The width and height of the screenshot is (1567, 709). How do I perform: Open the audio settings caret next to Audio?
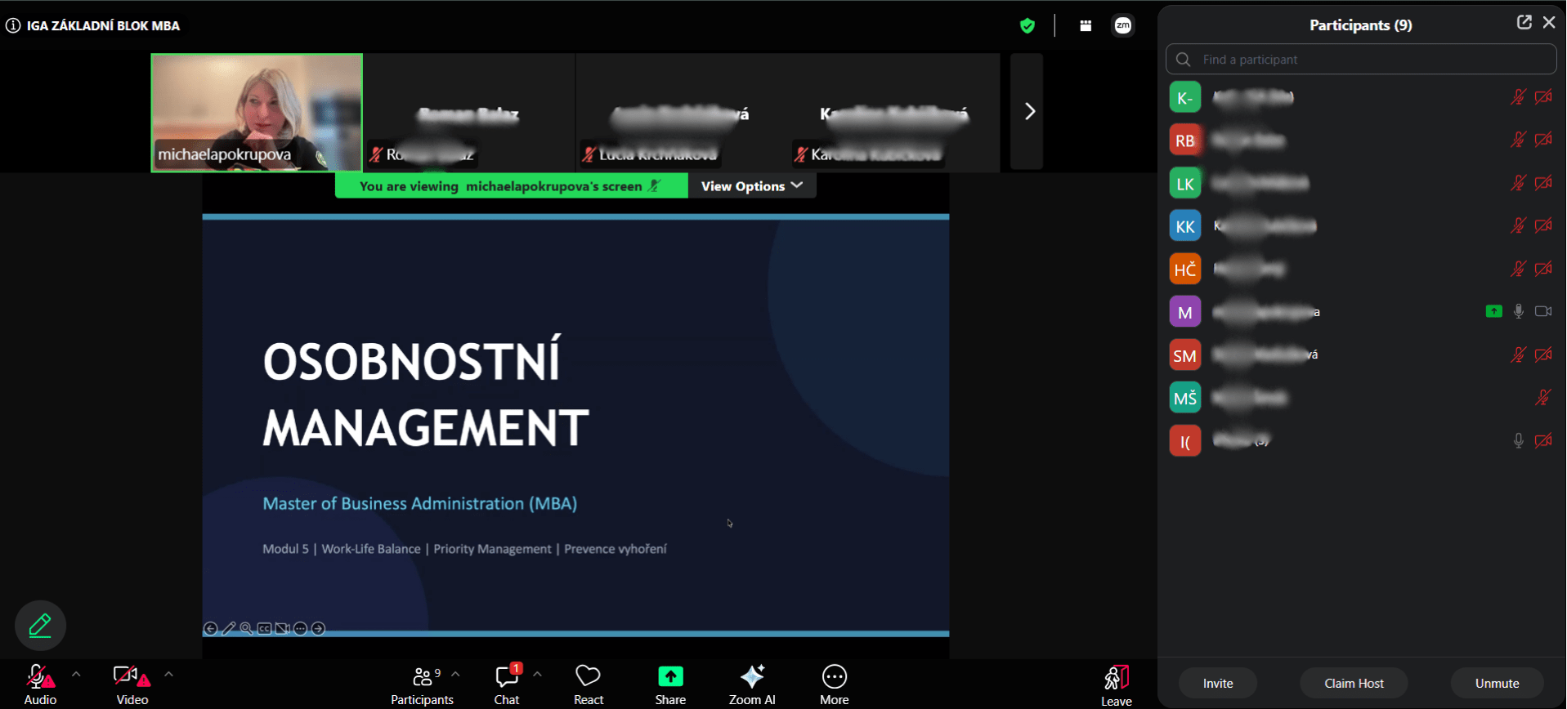pos(76,675)
